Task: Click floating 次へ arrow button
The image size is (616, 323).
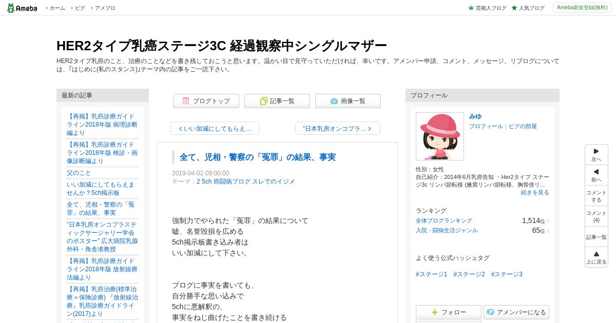Action: coord(596,155)
